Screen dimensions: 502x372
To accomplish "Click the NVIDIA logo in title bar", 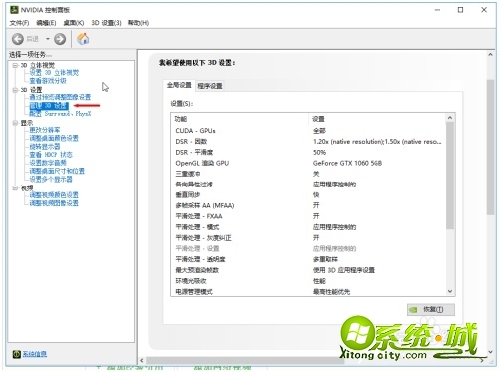I will tap(14, 10).
